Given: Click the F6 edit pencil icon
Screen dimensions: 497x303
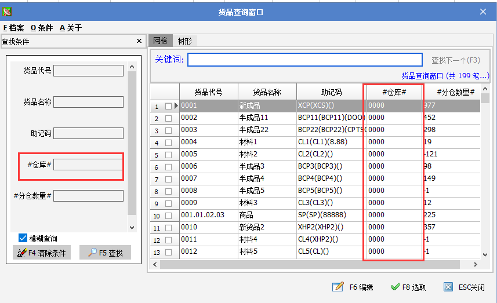Looking at the screenshot, I should point(338,287).
